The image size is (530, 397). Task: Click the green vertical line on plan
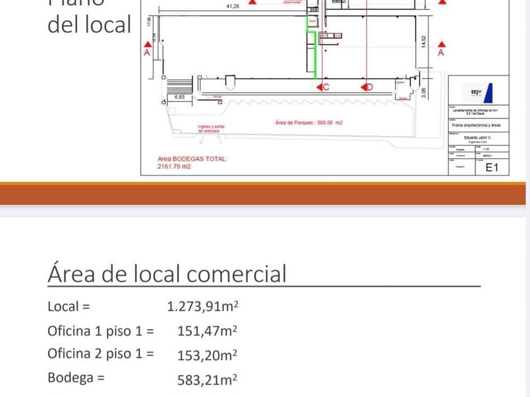315,57
